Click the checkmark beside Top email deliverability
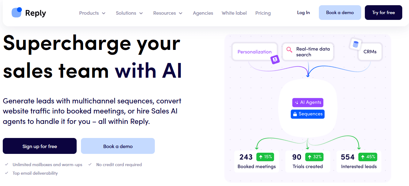The width and height of the screenshot is (409, 186). [x=6, y=173]
